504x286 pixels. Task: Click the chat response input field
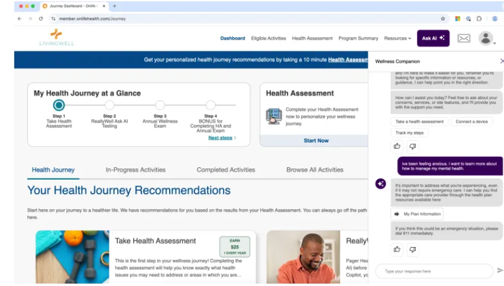[434, 271]
